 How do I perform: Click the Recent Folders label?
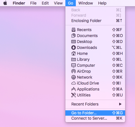[x=85, y=104]
